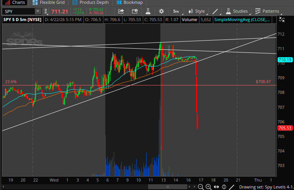Click the +7.13 net change value
Screen dimensions: 294x190
coord(77,9)
